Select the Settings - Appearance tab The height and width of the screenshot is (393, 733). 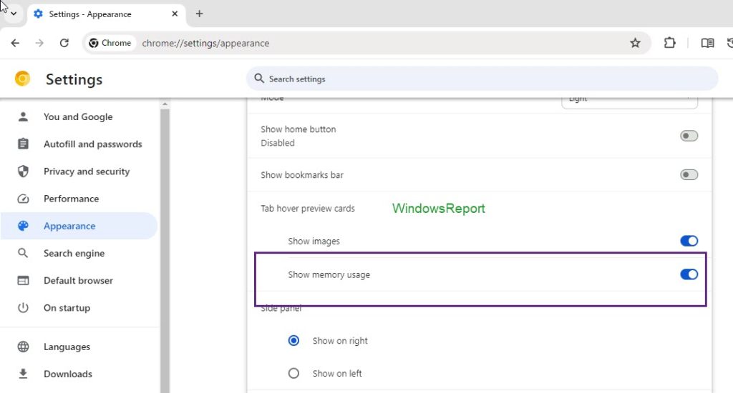pos(107,14)
